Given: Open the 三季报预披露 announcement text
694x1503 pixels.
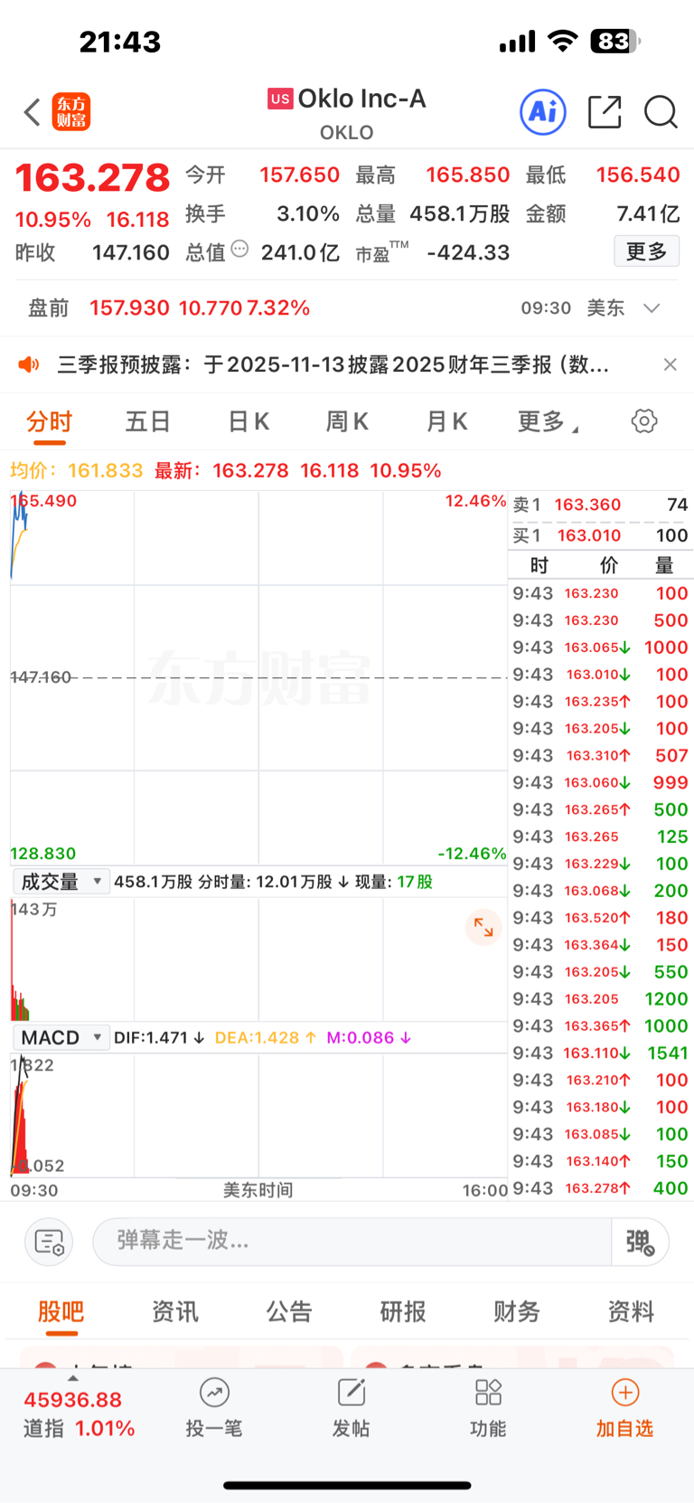Looking at the screenshot, I should click(x=333, y=364).
